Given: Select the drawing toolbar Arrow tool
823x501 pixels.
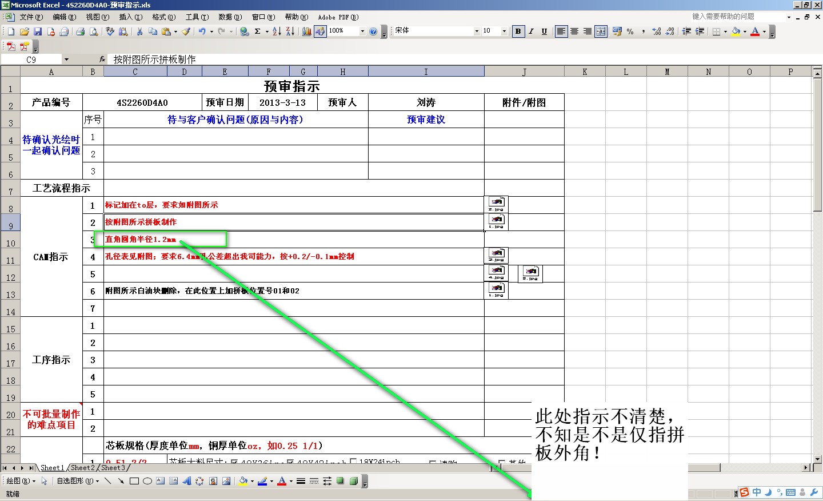Looking at the screenshot, I should tap(121, 481).
